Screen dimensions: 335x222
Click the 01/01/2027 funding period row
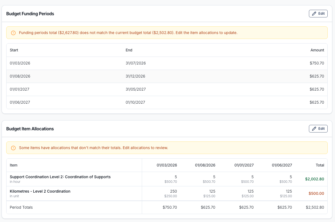167,89
